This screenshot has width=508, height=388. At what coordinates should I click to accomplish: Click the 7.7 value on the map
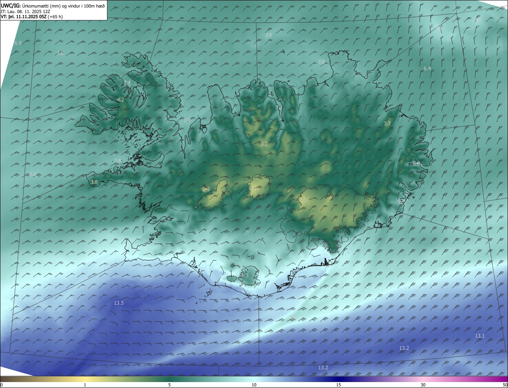click(x=279, y=108)
